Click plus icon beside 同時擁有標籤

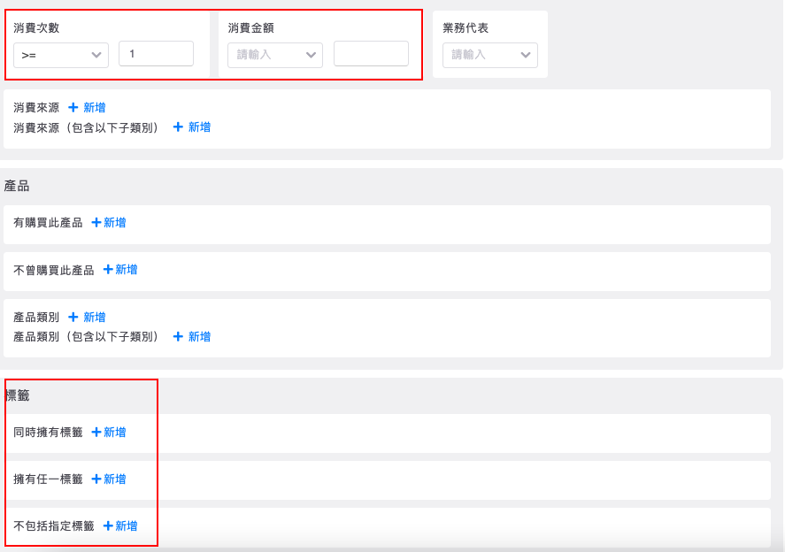(x=96, y=433)
